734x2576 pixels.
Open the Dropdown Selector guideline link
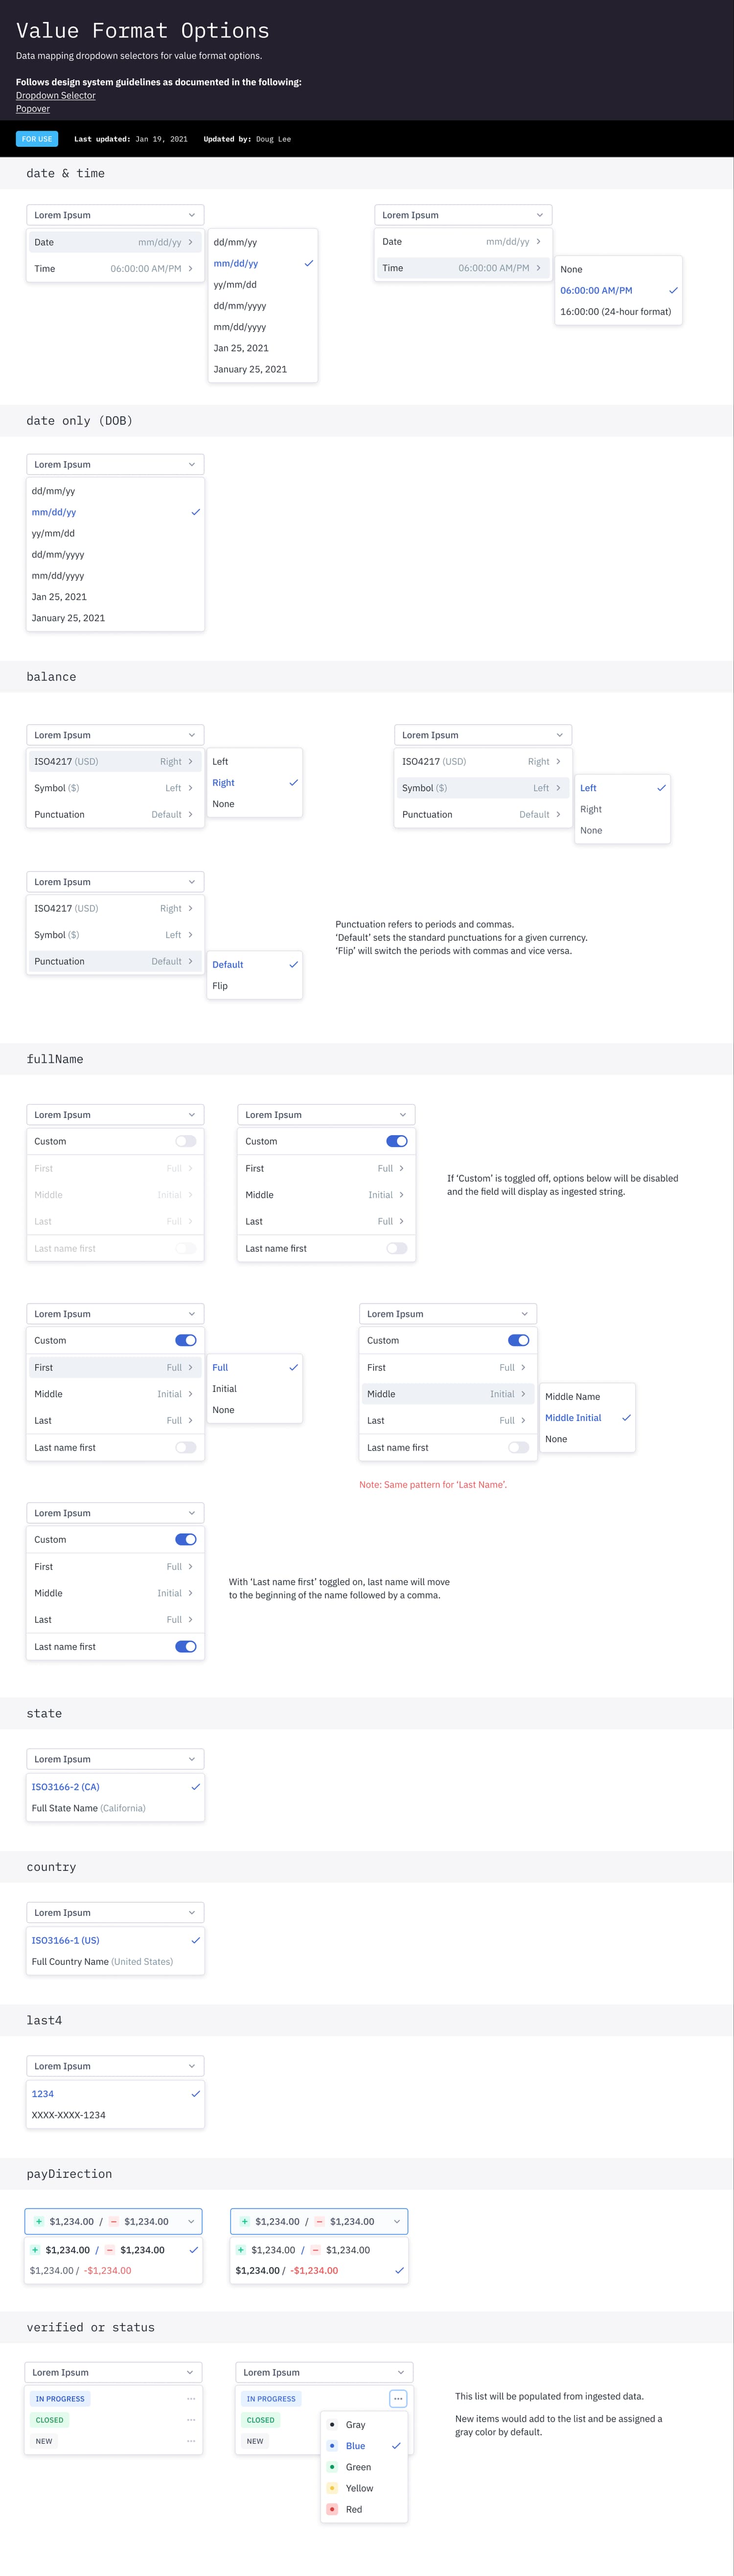[56, 95]
